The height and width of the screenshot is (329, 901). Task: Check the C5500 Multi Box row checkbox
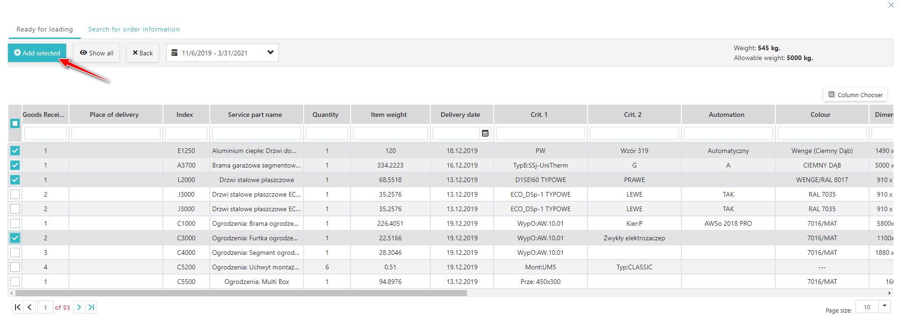(x=15, y=282)
